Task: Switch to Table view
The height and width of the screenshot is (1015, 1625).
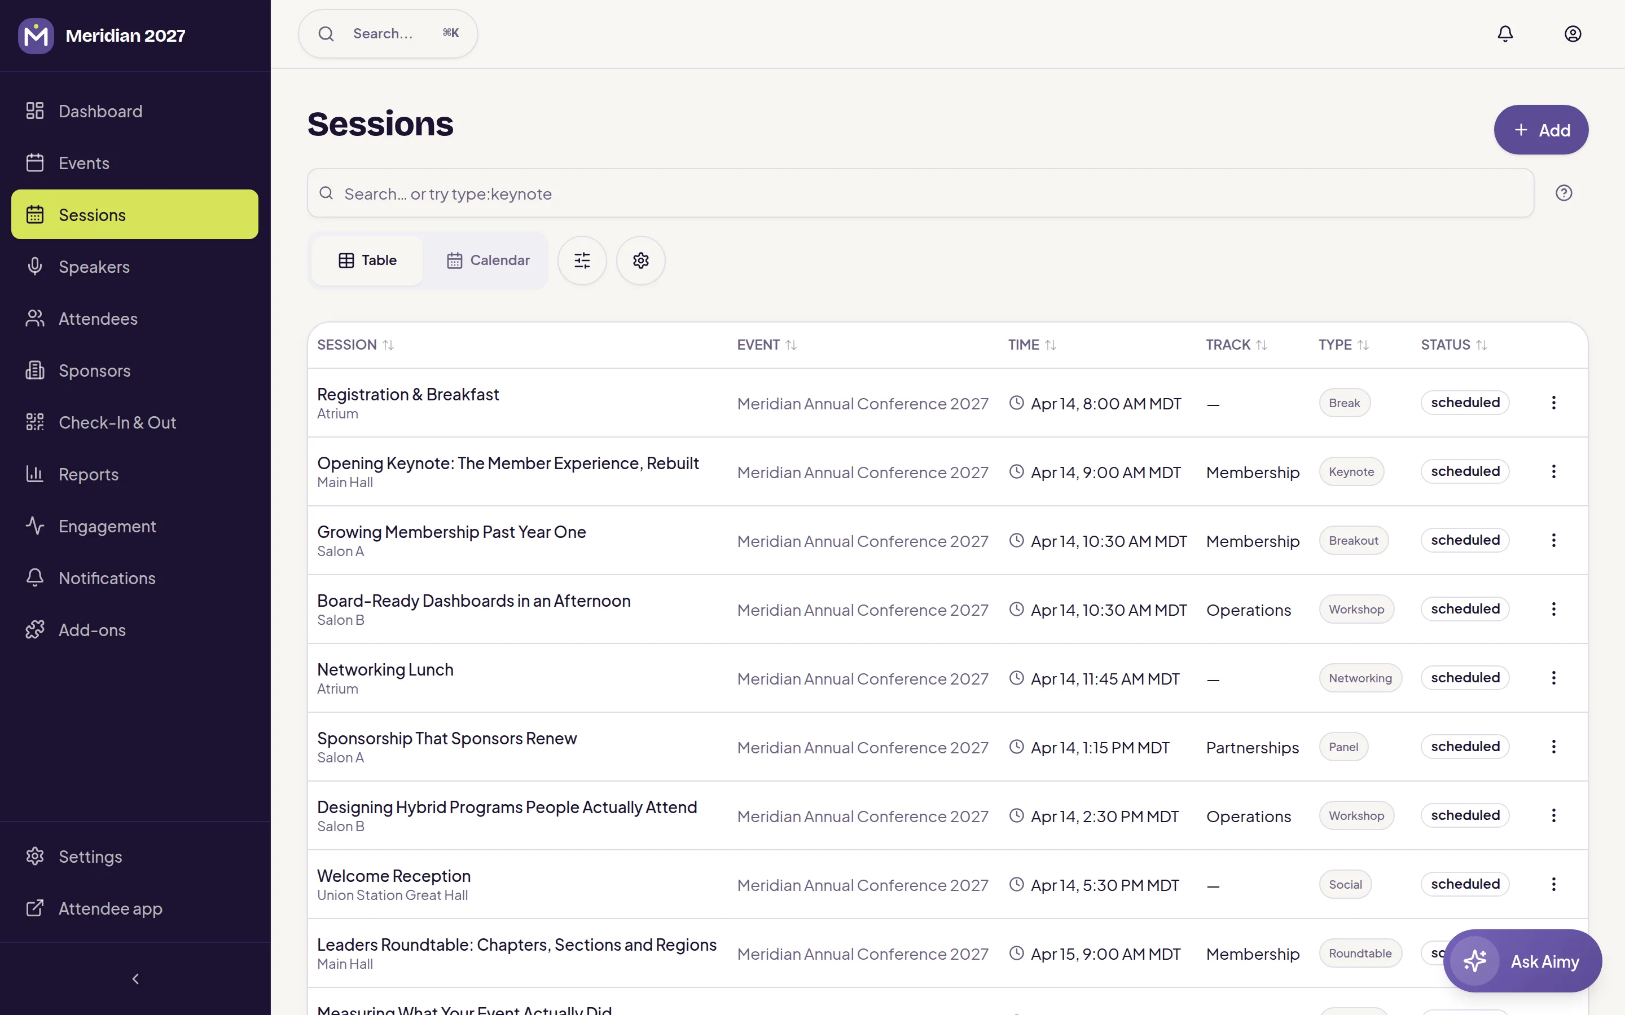Action: [x=367, y=261]
